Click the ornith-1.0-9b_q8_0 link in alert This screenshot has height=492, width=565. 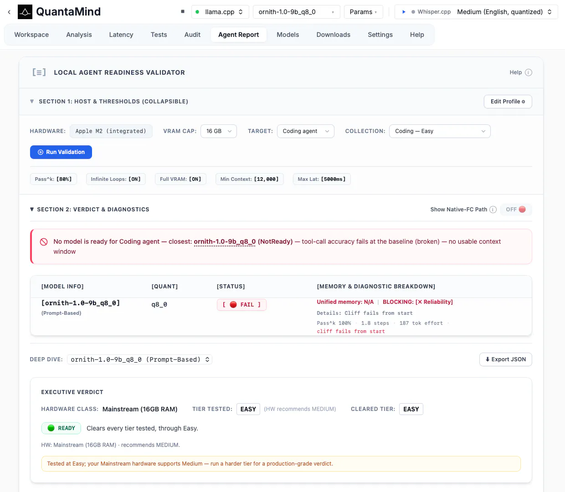point(225,242)
